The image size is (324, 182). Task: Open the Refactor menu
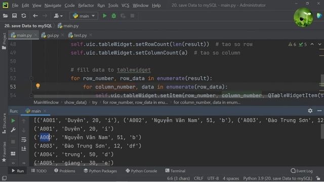[x=86, y=6]
